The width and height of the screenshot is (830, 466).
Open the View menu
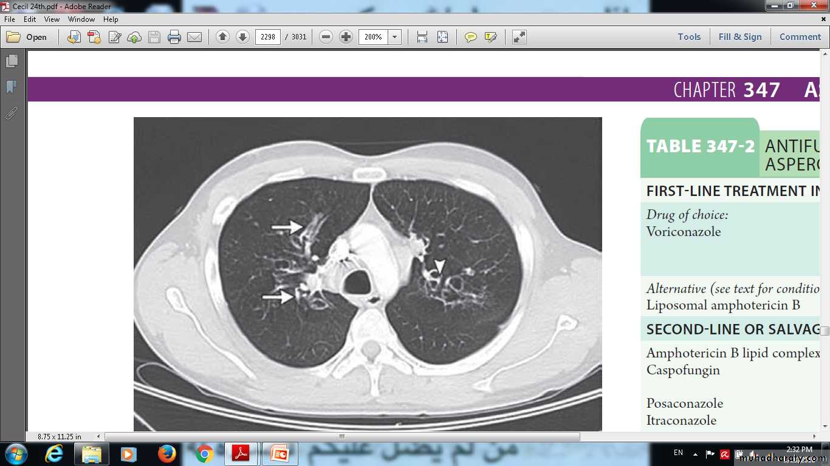pos(52,19)
